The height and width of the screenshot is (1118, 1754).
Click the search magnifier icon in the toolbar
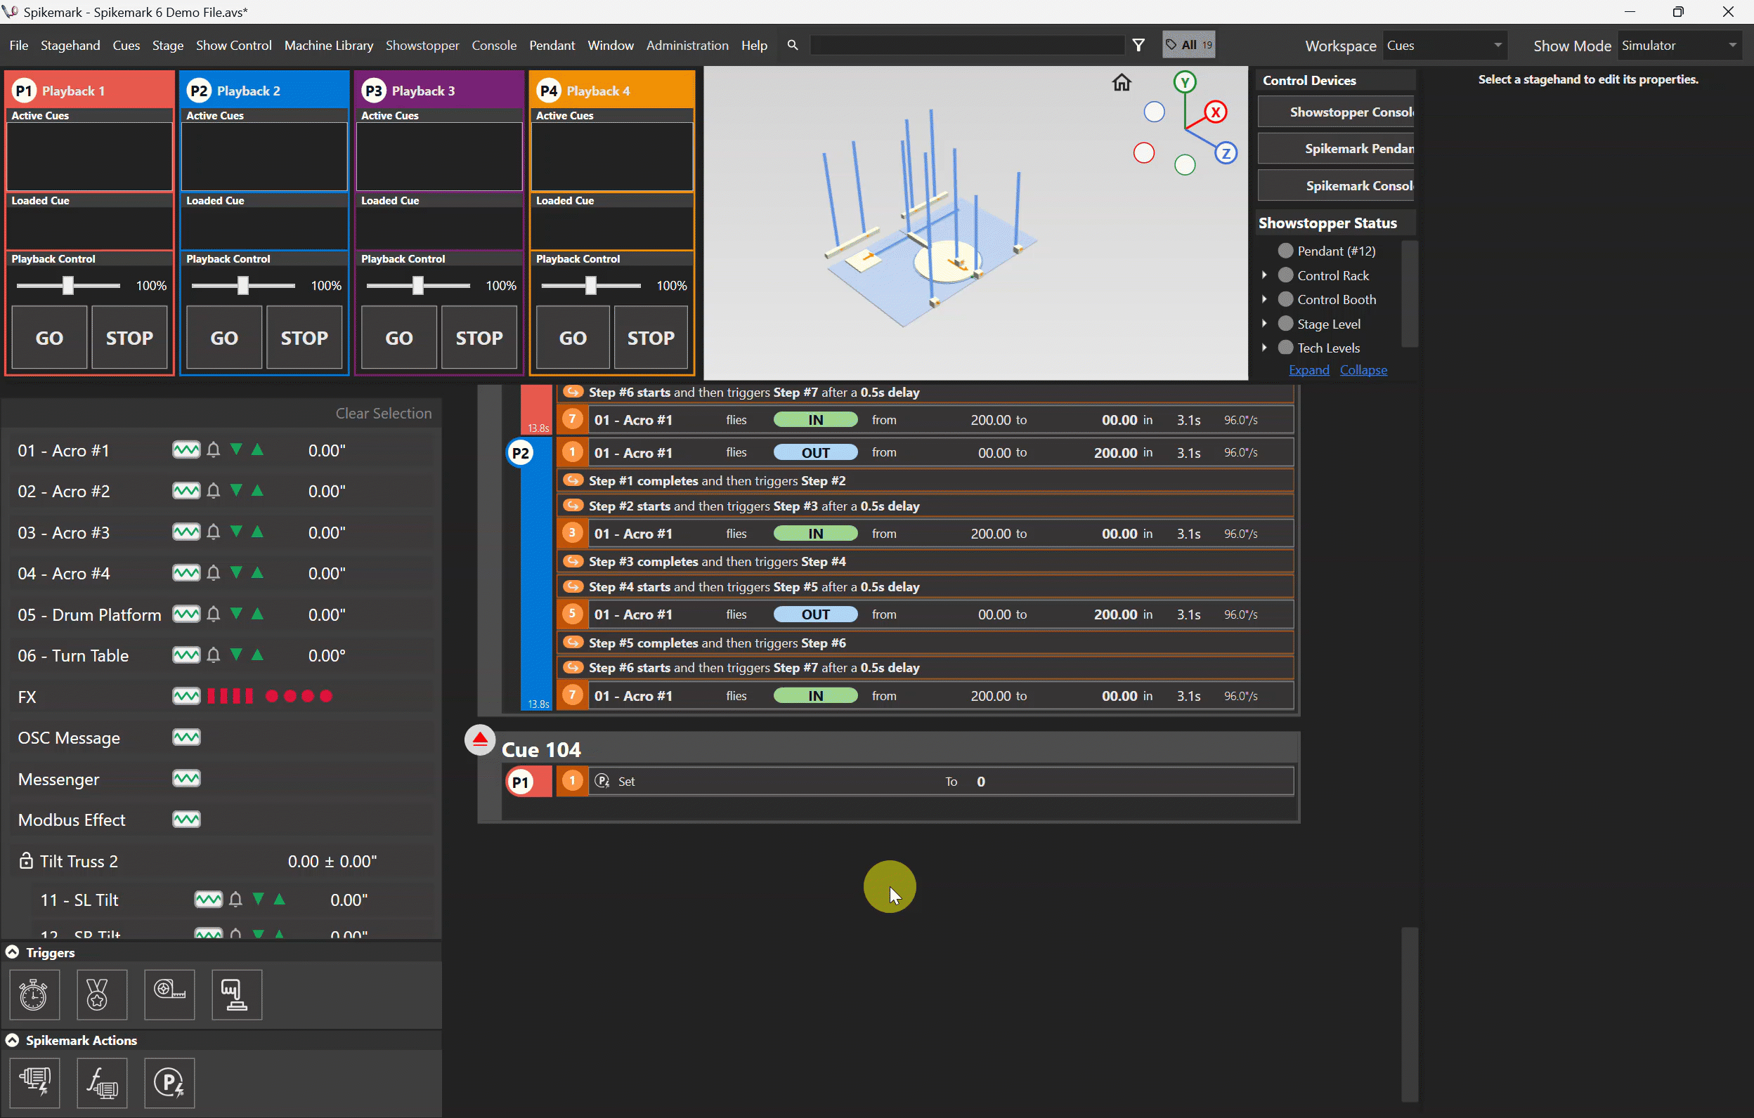[793, 44]
